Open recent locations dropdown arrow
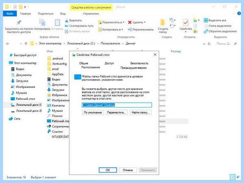The width and height of the screenshot is (244, 183). coord(21,44)
